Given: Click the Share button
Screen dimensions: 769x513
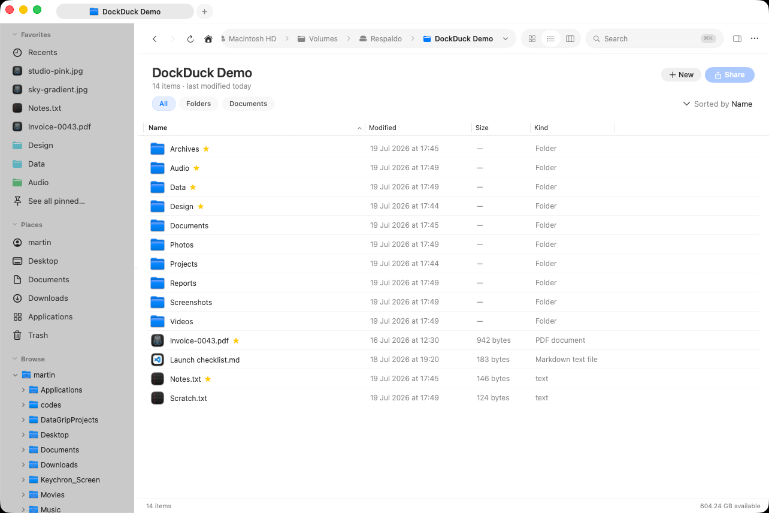Looking at the screenshot, I should 729,75.
